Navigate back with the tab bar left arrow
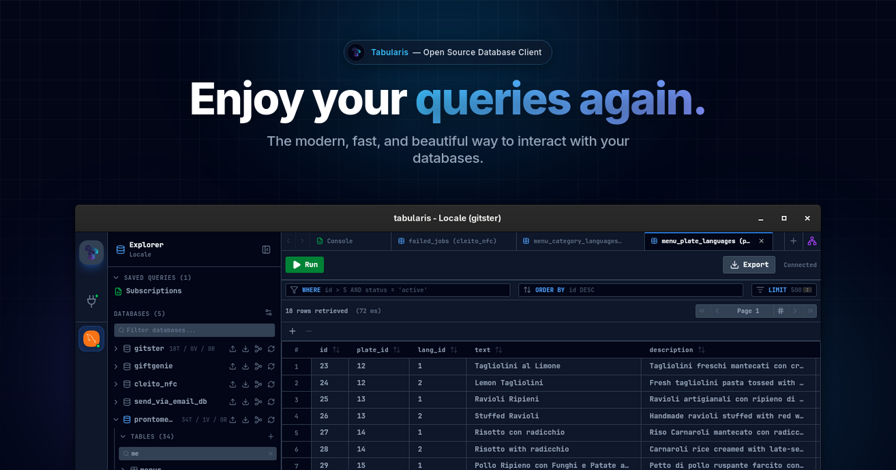The image size is (896, 470). [x=288, y=241]
